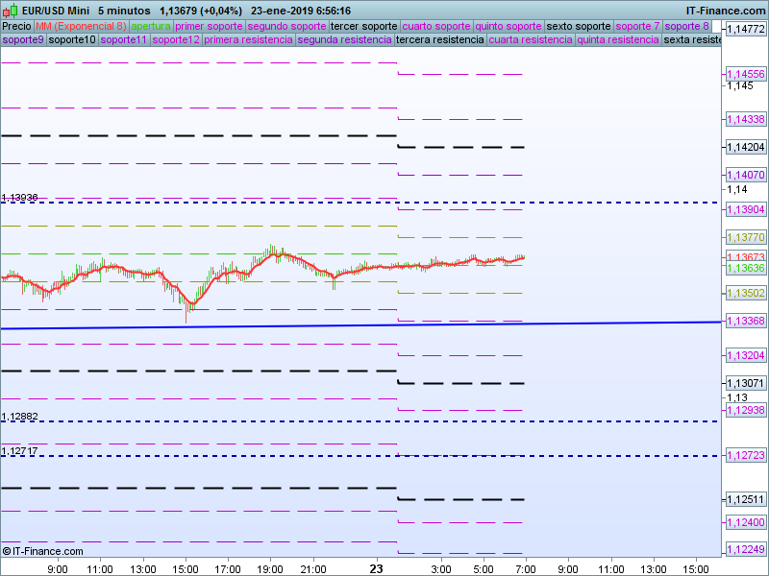Click the 'primera resistencia' legend label
The image size is (769, 576).
click(248, 40)
